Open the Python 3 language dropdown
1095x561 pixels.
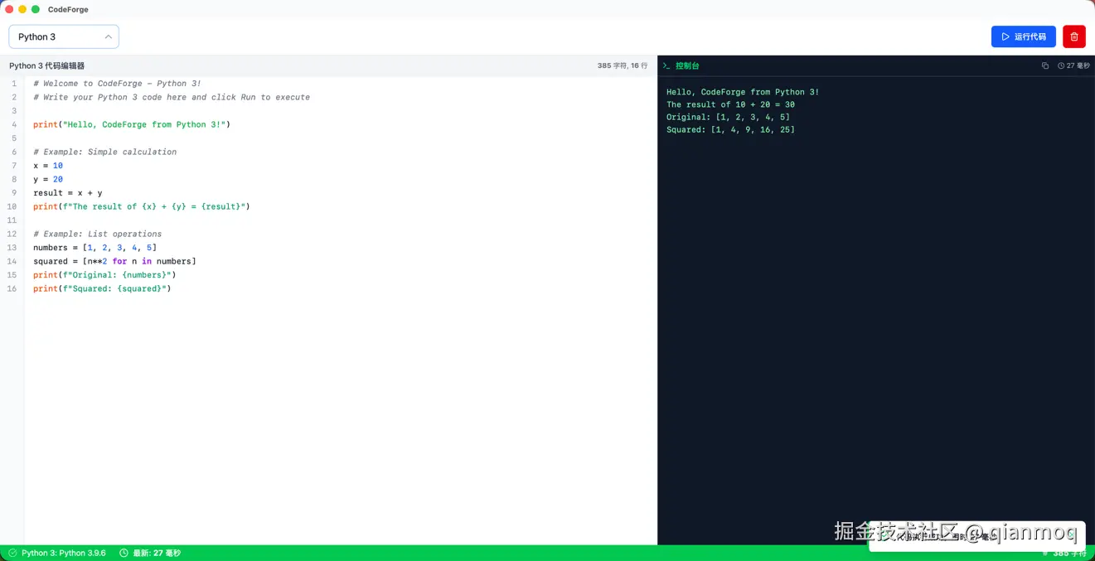tap(64, 36)
